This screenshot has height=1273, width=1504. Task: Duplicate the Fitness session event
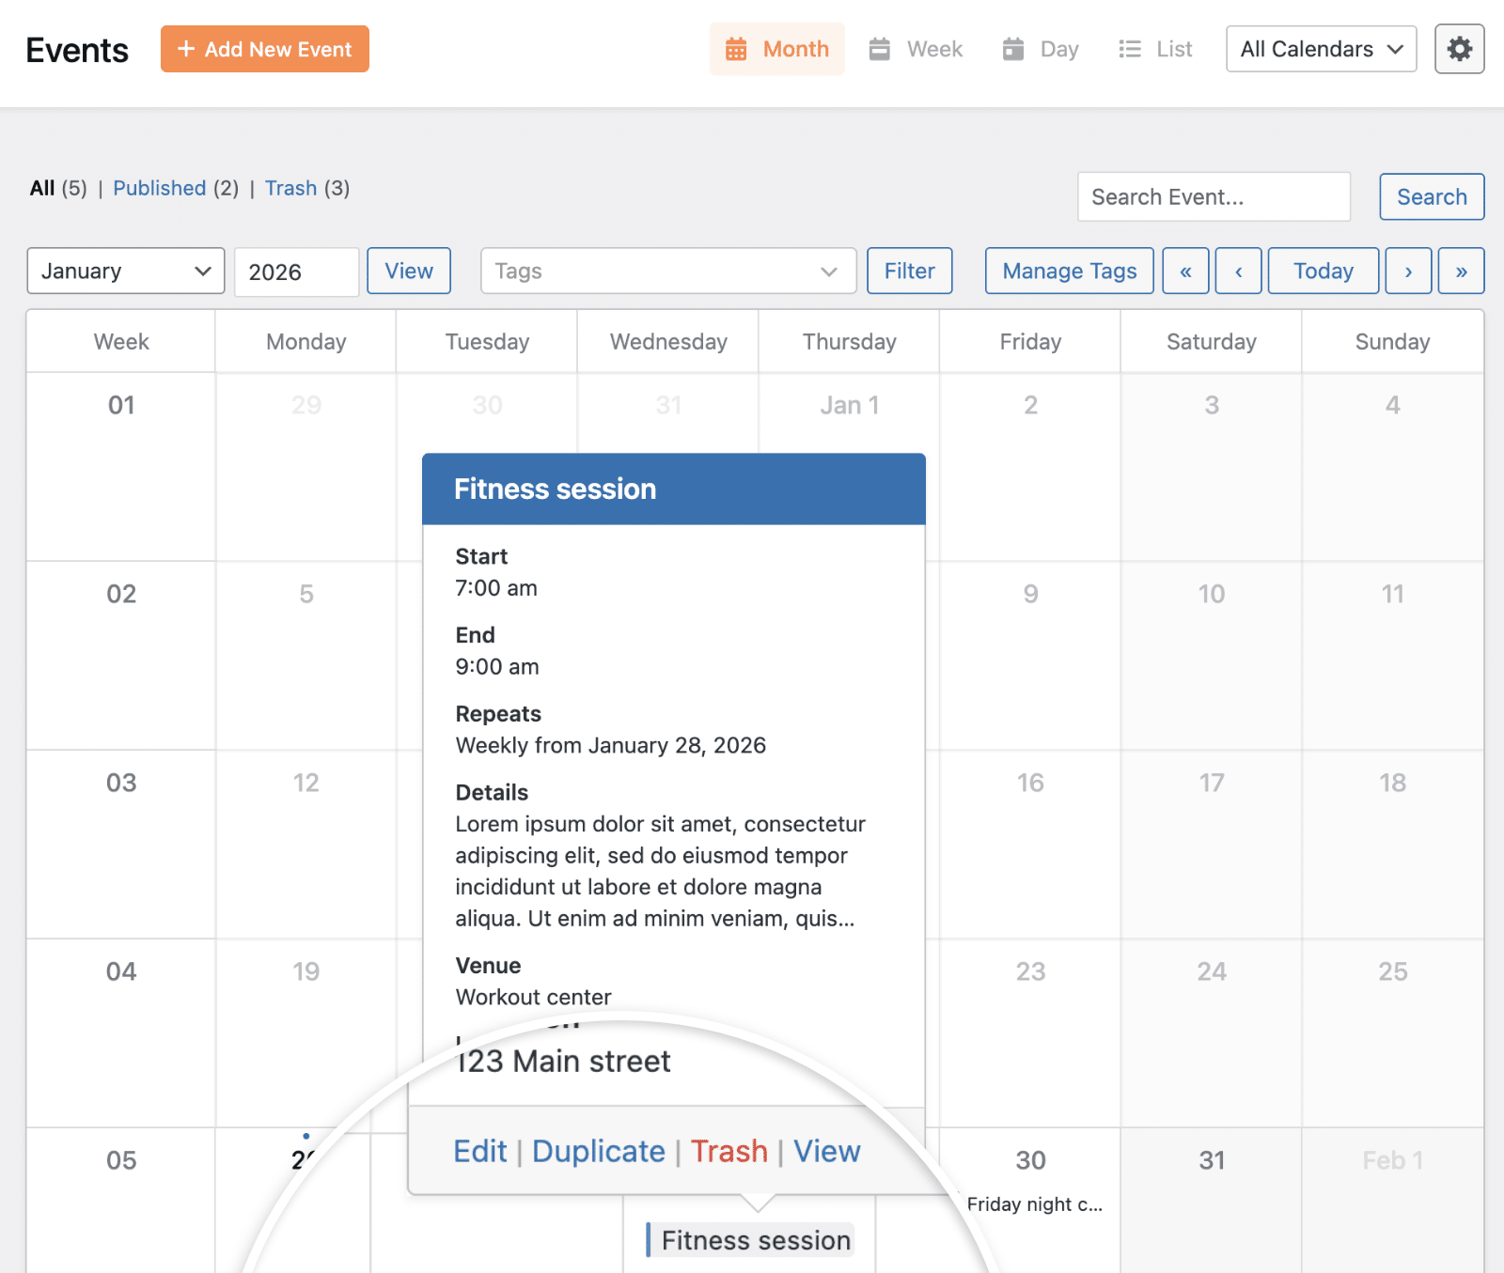(599, 1150)
